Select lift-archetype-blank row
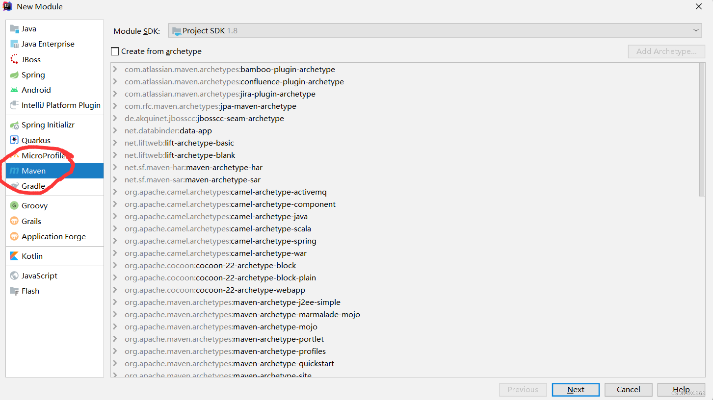 click(x=404, y=155)
